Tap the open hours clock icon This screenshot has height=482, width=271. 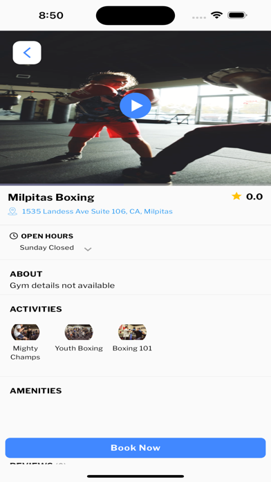pyautogui.click(x=14, y=235)
